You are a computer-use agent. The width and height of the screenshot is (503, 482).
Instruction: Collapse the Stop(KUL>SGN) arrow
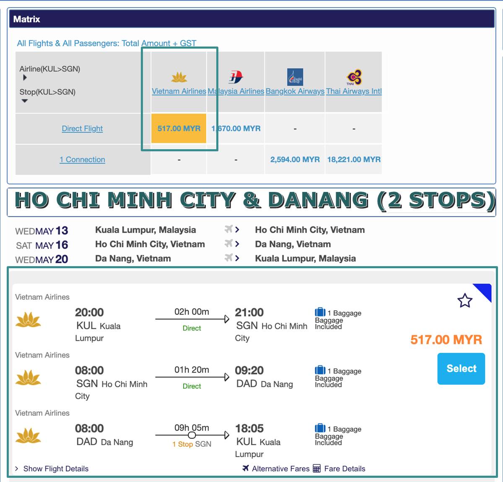(x=25, y=101)
